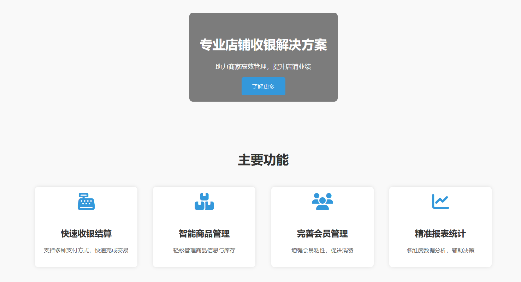This screenshot has height=282, width=521.
Task: Click description 轻松管理商品信息与库存
Action: pos(204,251)
